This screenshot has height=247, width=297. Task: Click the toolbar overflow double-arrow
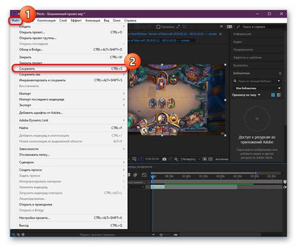coord(221,26)
